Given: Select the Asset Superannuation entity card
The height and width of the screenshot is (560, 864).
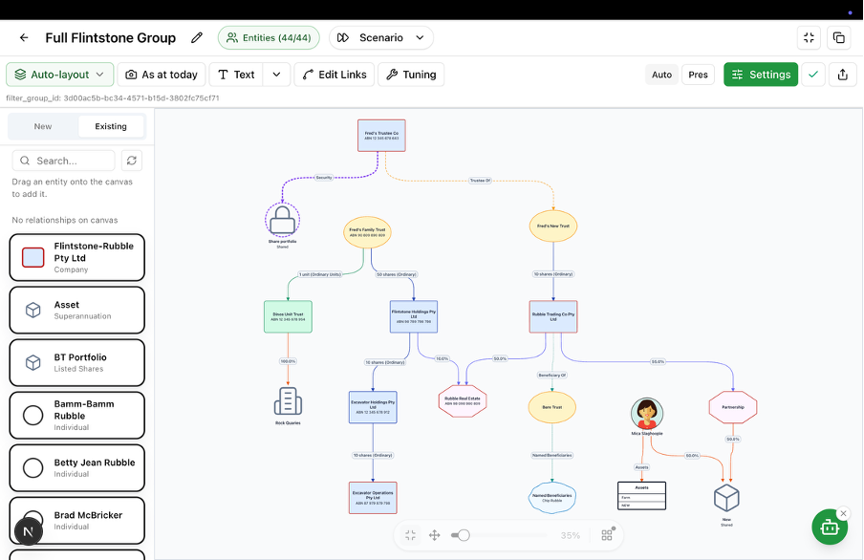Looking at the screenshot, I should (77, 310).
